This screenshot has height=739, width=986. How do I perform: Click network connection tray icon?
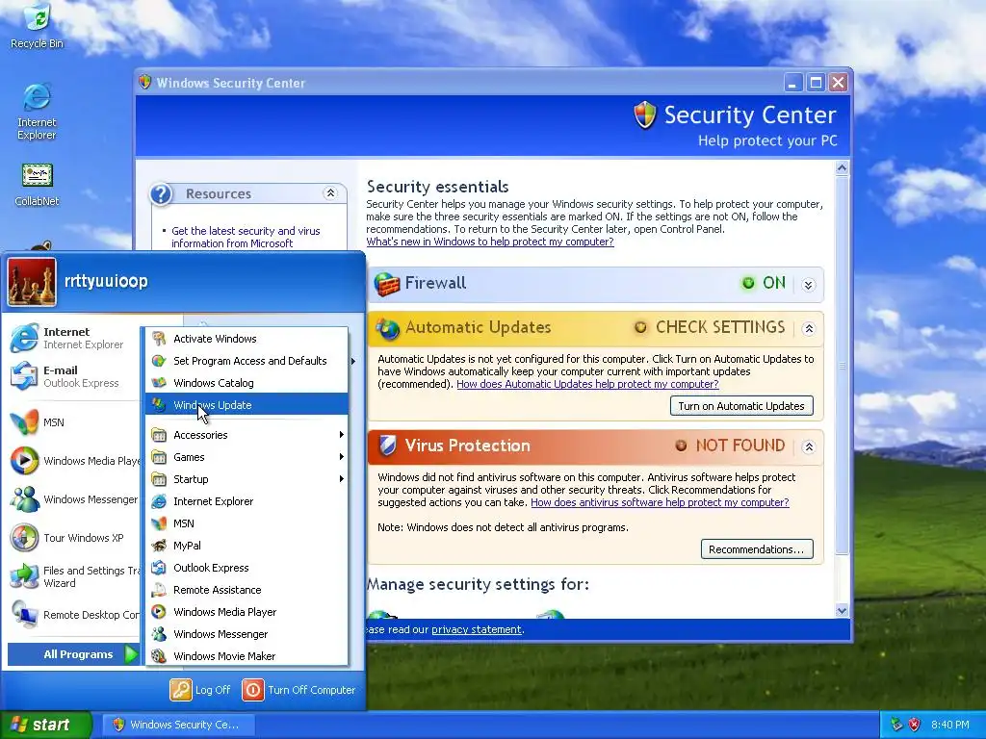(x=896, y=725)
